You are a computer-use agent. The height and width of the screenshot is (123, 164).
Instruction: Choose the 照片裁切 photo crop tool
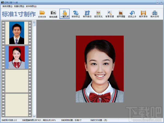click(x=87, y=14)
